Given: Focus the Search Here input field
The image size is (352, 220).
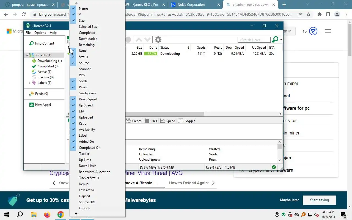Looking at the screenshot, I should (254, 40).
